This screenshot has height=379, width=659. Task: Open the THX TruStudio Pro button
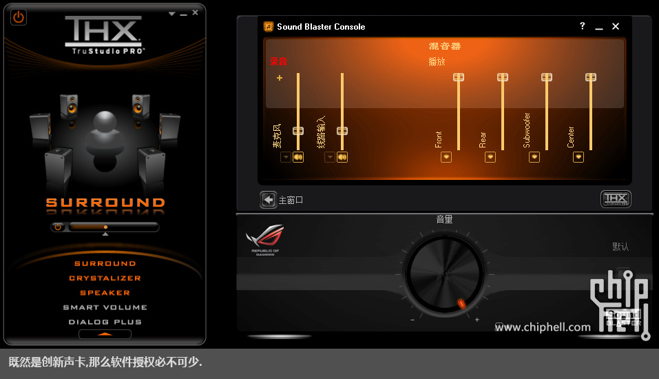point(616,199)
